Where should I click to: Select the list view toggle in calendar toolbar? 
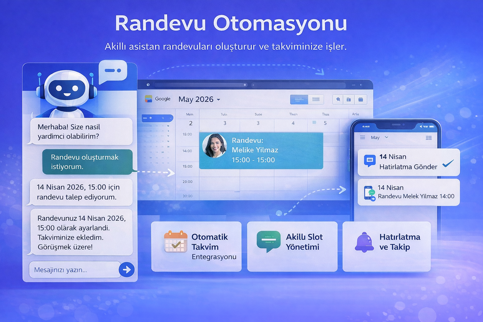pos(316,99)
